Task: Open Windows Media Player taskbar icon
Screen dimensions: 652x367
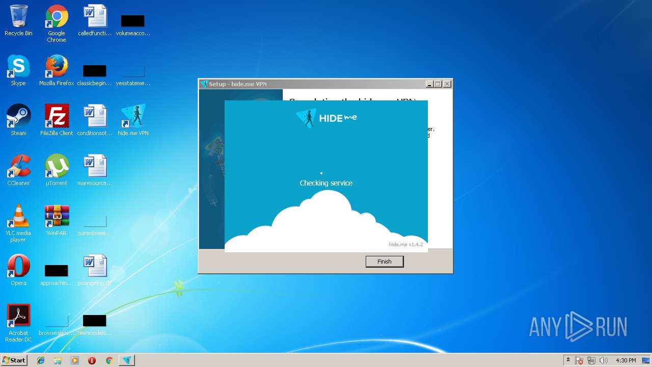Action: click(x=75, y=360)
